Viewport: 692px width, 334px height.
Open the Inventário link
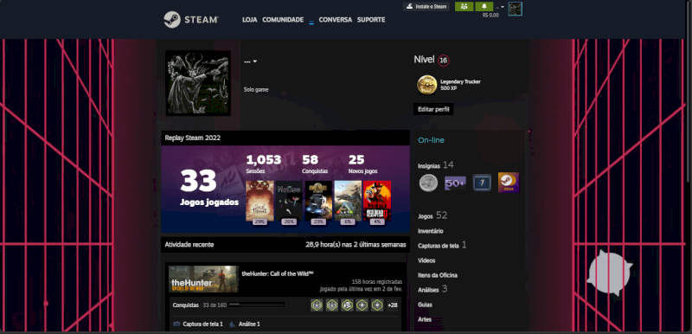click(430, 231)
